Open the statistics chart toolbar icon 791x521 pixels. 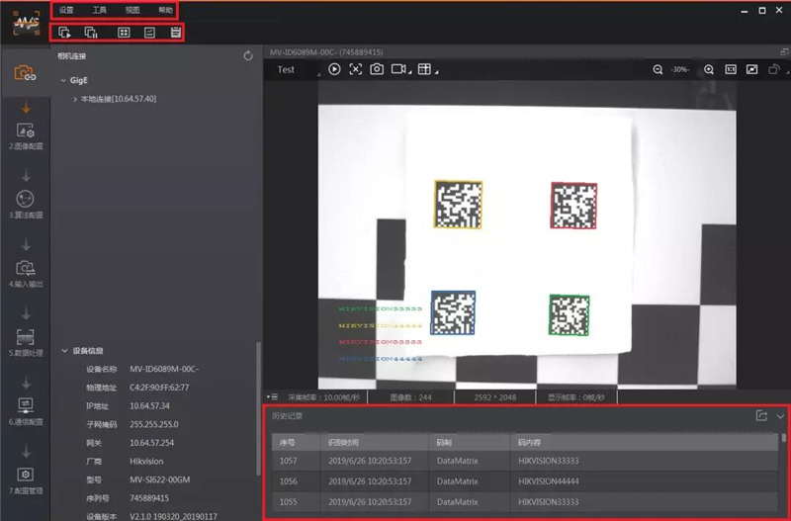[x=149, y=33]
